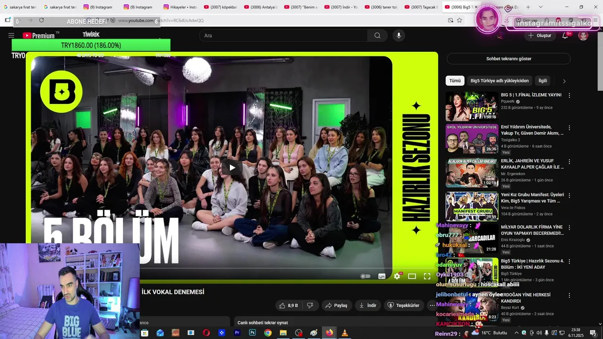Open options for Big5 Türkiye 4. Bölüm video

pos(569,261)
